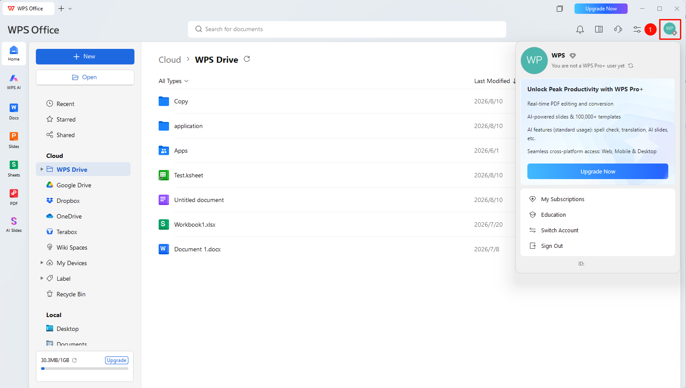Click the notifications bell icon

pos(580,29)
